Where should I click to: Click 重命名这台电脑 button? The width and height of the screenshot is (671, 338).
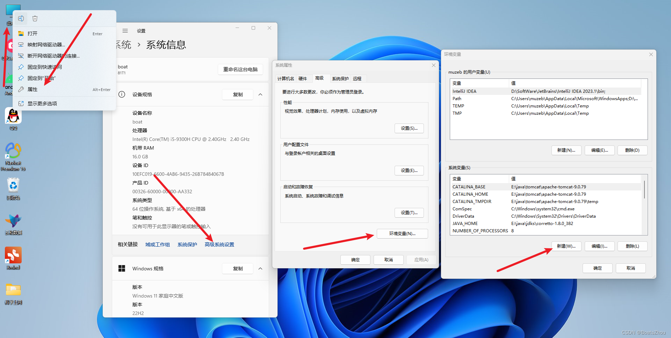coord(240,69)
